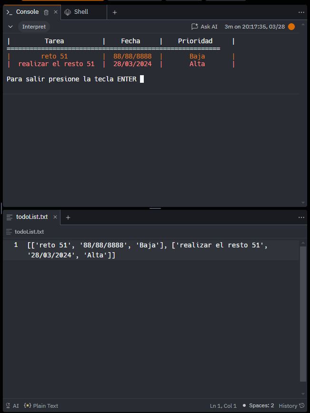Collapse the Interpret output section chevron
The width and height of the screenshot is (310, 413).
10,27
